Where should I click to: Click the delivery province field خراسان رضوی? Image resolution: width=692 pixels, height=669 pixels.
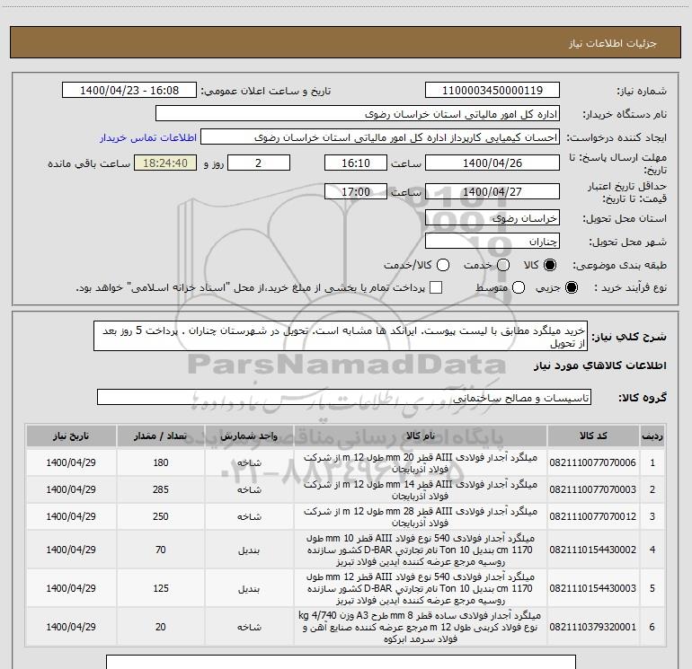point(492,217)
